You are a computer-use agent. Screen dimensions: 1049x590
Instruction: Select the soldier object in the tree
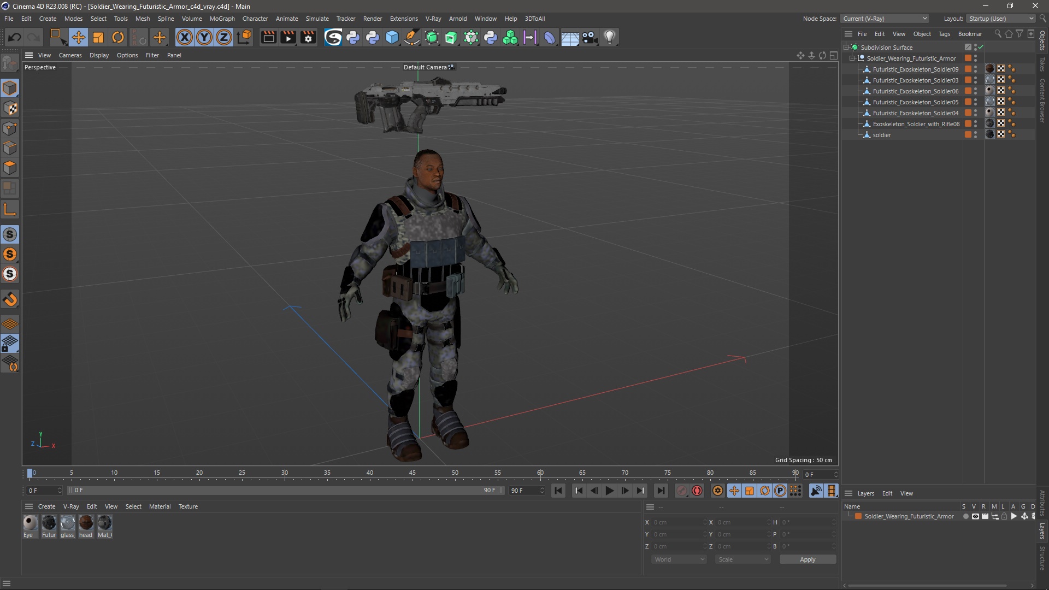(881, 135)
